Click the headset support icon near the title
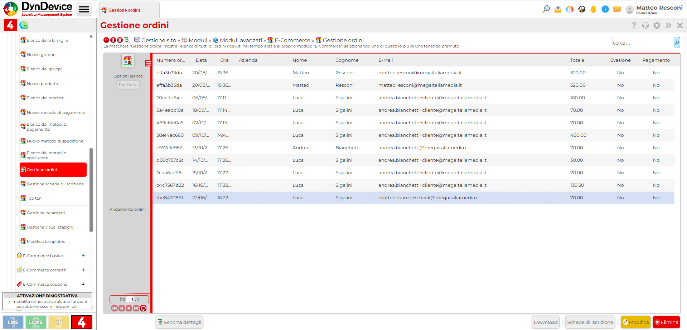 click(x=645, y=25)
